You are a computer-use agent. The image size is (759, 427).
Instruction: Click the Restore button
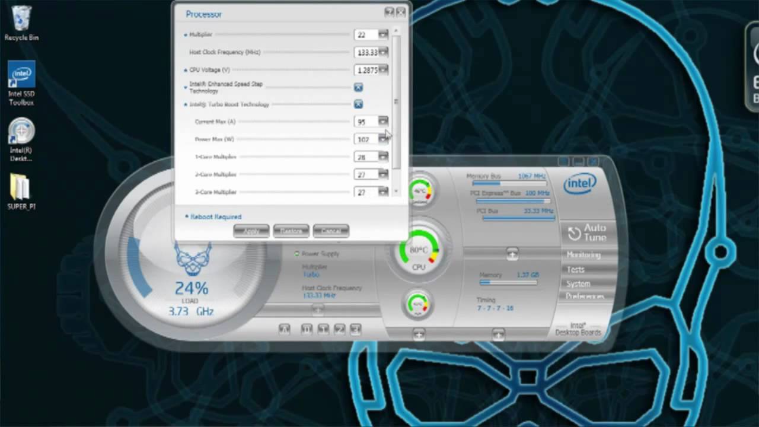291,231
